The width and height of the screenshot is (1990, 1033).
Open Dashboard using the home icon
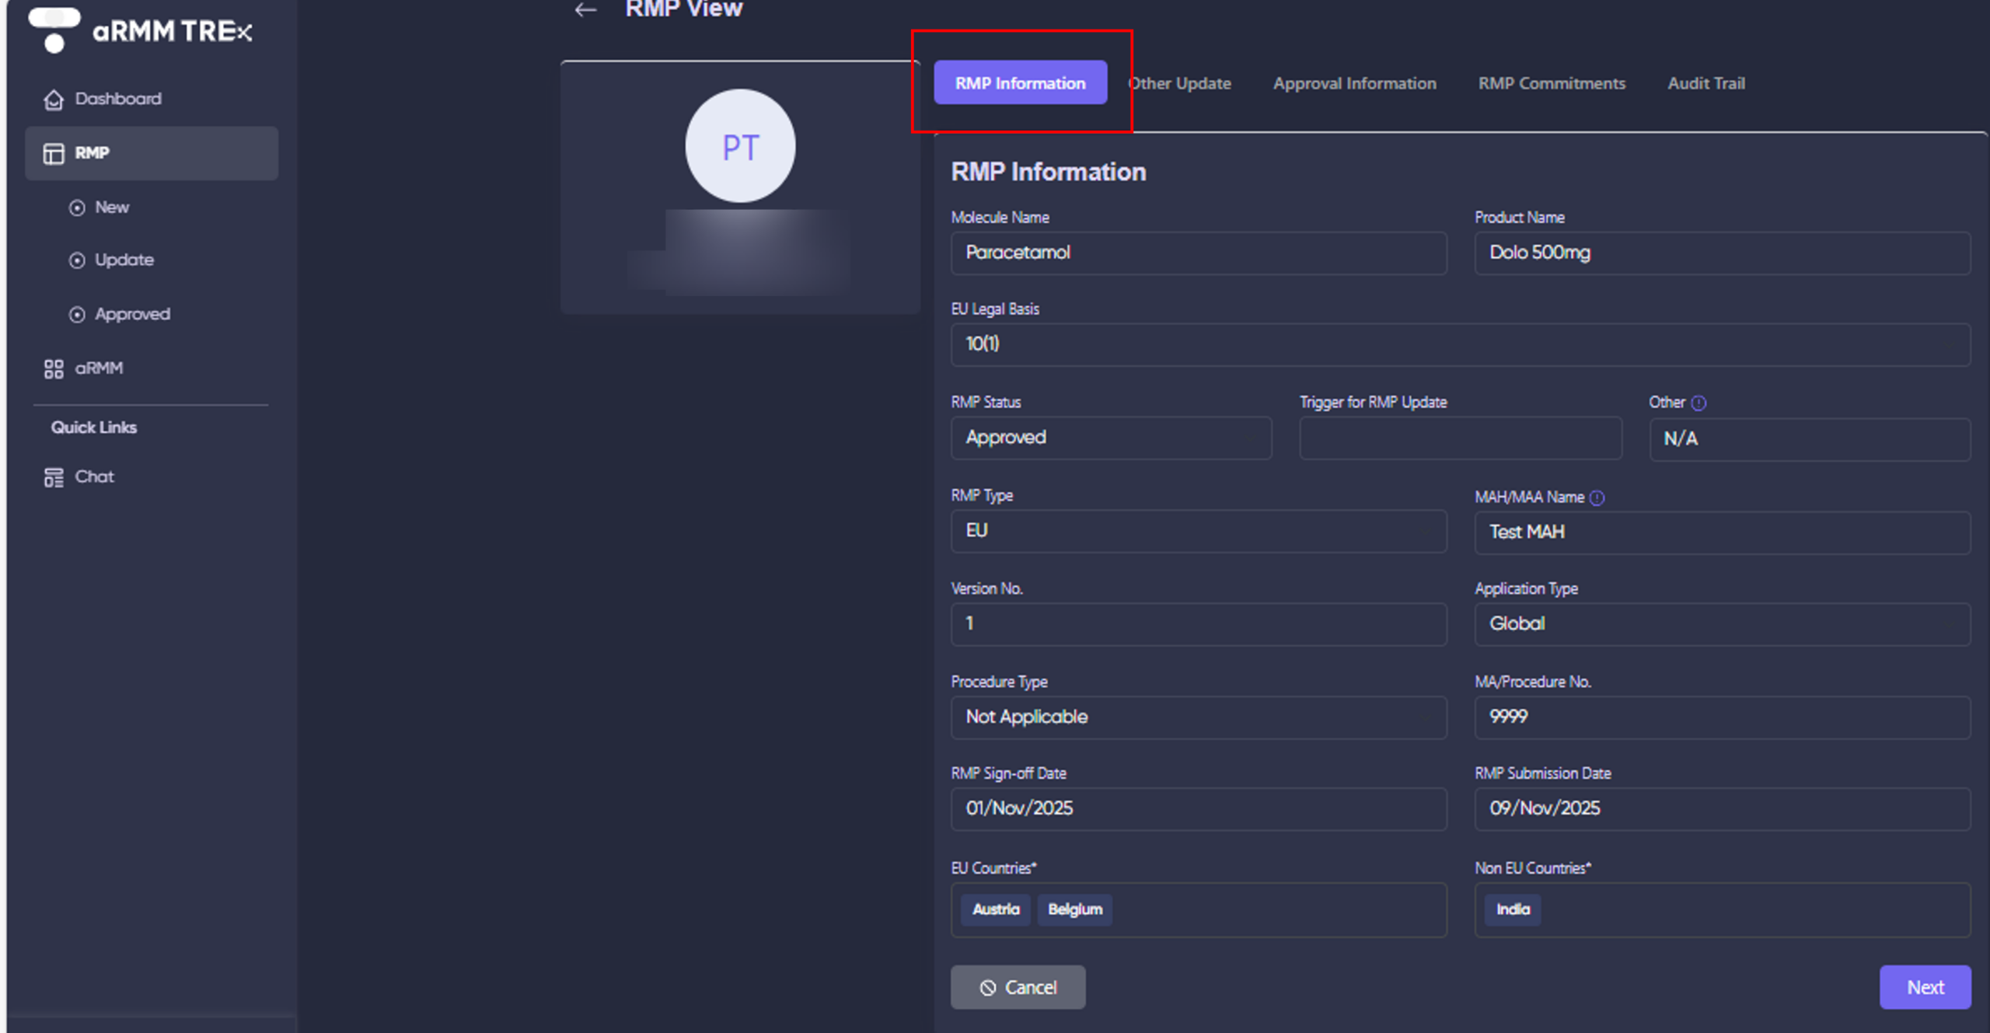(53, 99)
